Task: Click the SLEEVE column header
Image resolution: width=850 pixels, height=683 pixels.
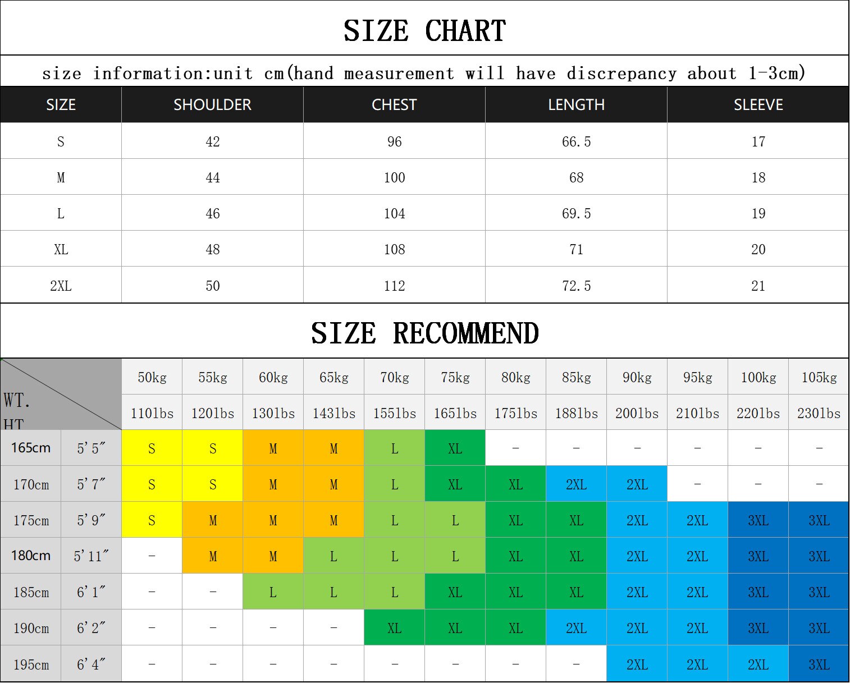Action: pyautogui.click(x=758, y=105)
